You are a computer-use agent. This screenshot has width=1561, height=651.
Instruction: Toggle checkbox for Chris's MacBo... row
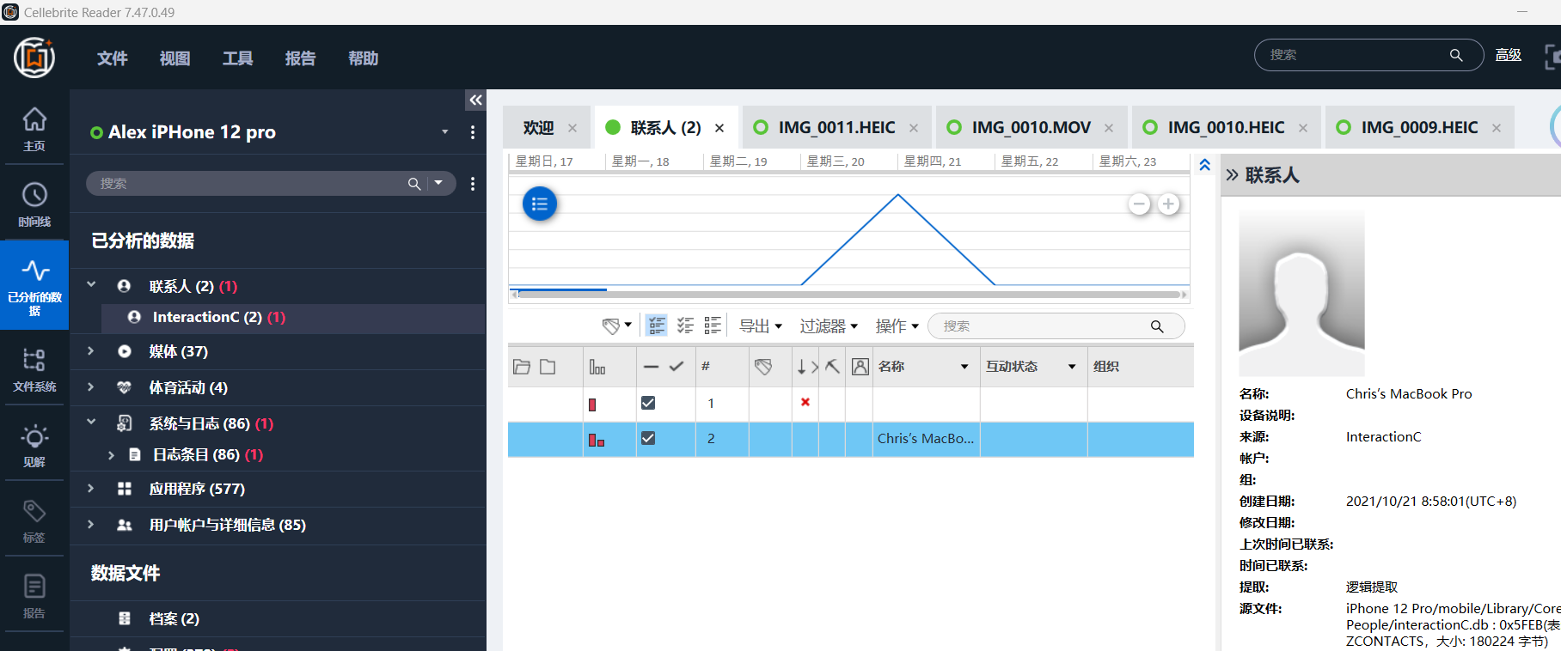[x=648, y=438]
